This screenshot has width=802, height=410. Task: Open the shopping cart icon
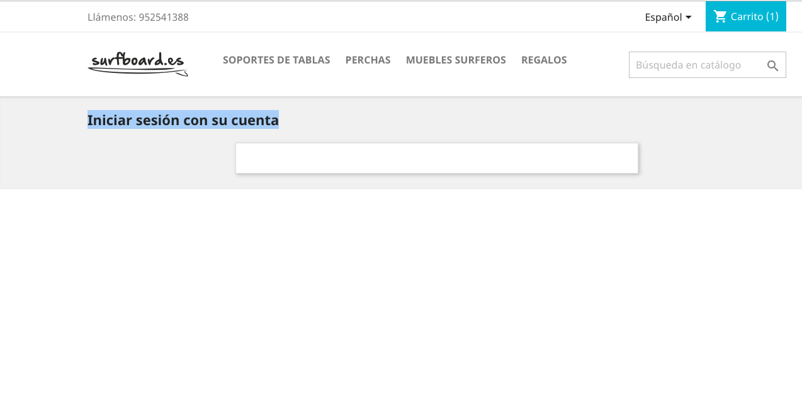[720, 16]
